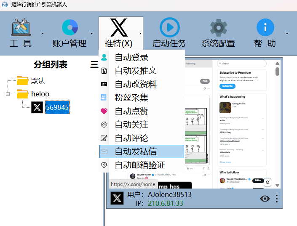Collapse the heloo group tree node
The width and height of the screenshot is (297, 226).
click(x=8, y=94)
